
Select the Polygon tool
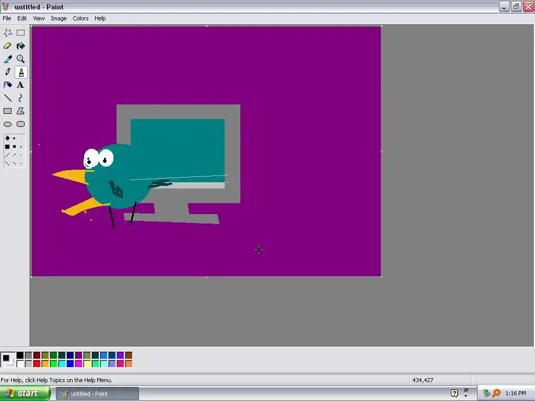21,111
